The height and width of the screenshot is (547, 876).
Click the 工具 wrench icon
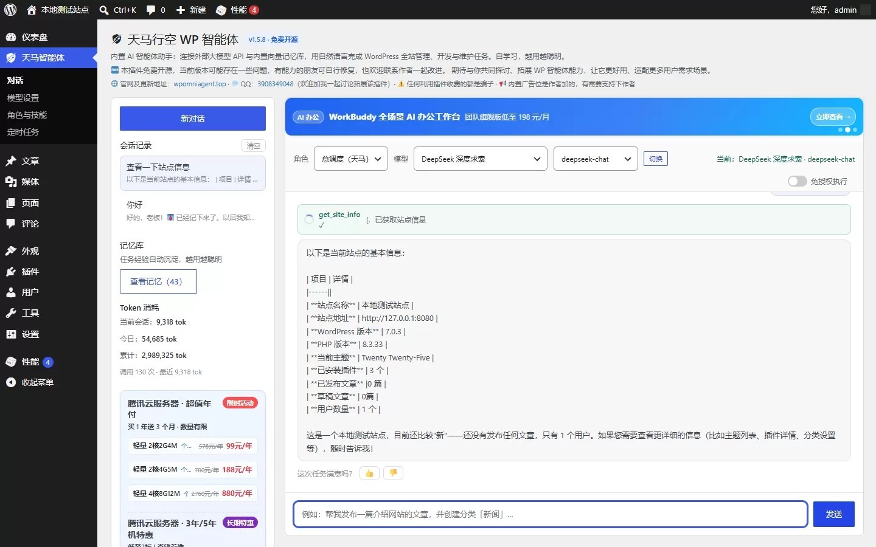(11, 313)
